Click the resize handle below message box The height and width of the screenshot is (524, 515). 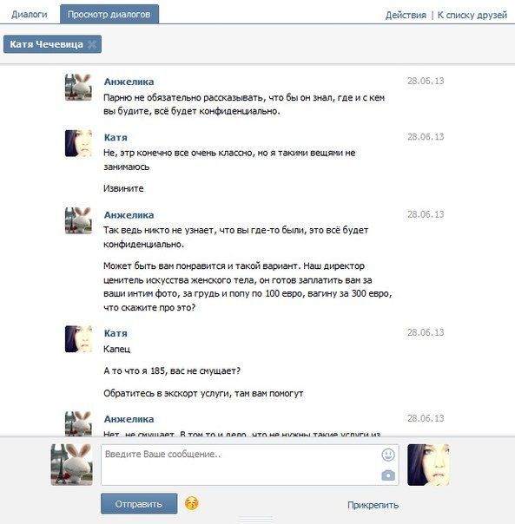[x=257, y=520]
